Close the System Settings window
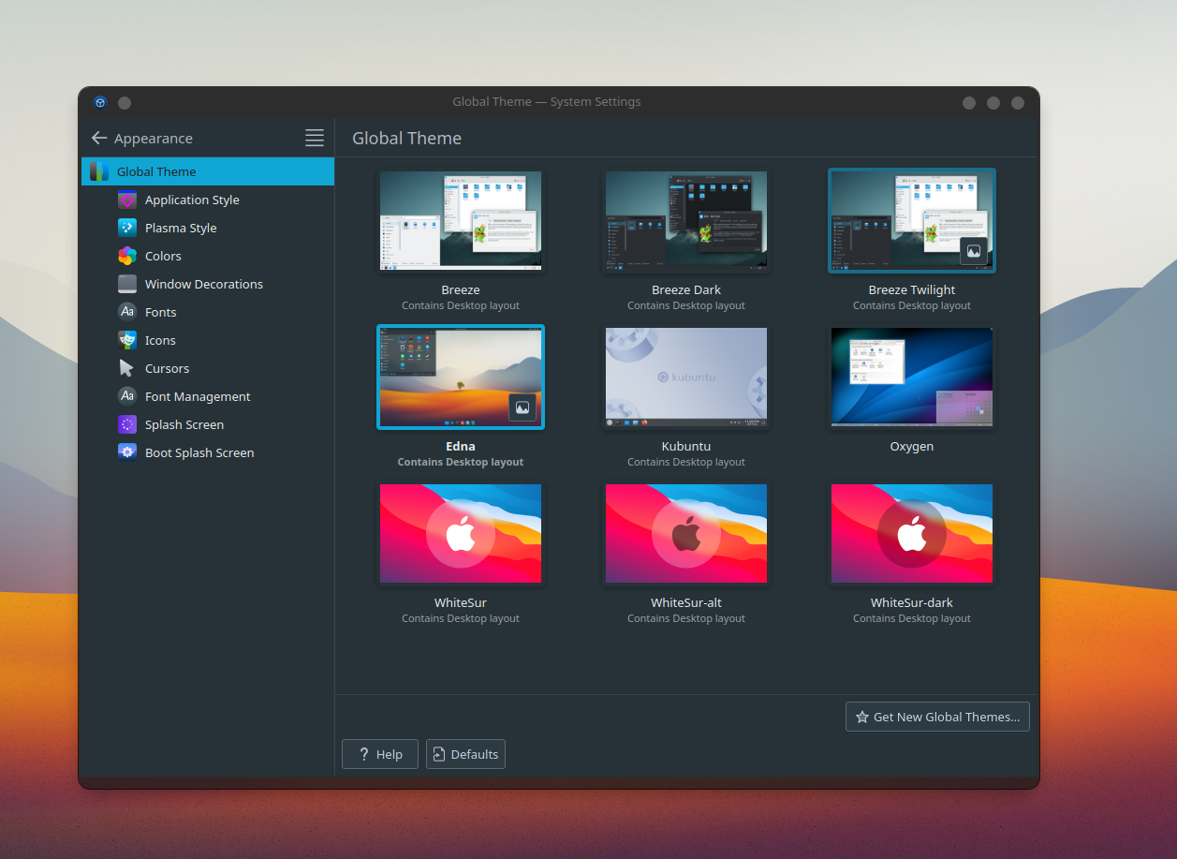 (x=1018, y=103)
